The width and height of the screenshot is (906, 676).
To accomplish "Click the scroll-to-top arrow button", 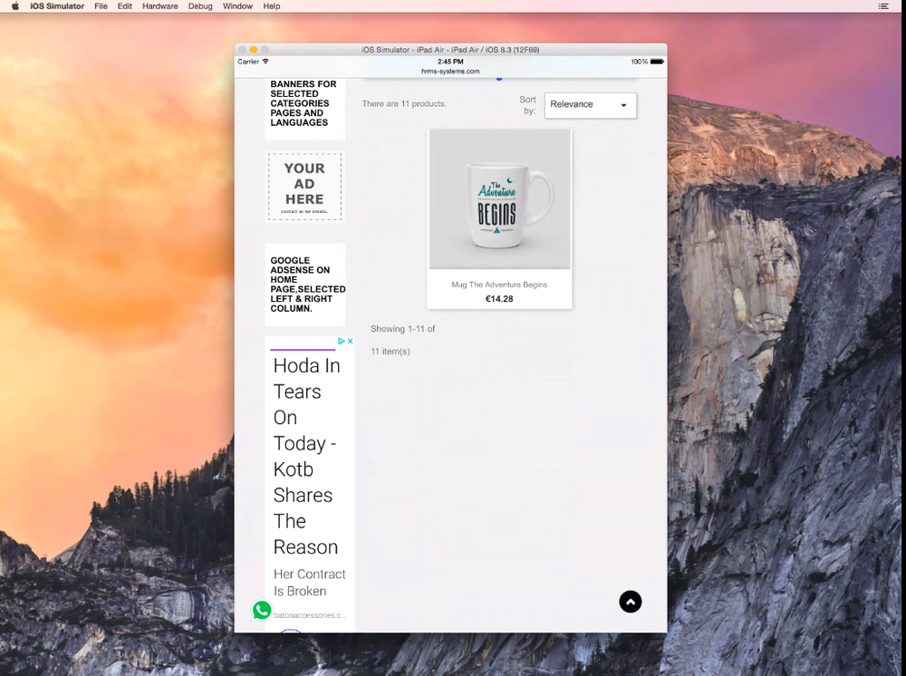I will pyautogui.click(x=631, y=602).
